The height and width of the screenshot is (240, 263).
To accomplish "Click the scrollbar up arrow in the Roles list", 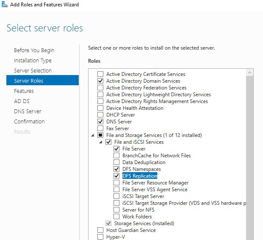I will (249, 73).
